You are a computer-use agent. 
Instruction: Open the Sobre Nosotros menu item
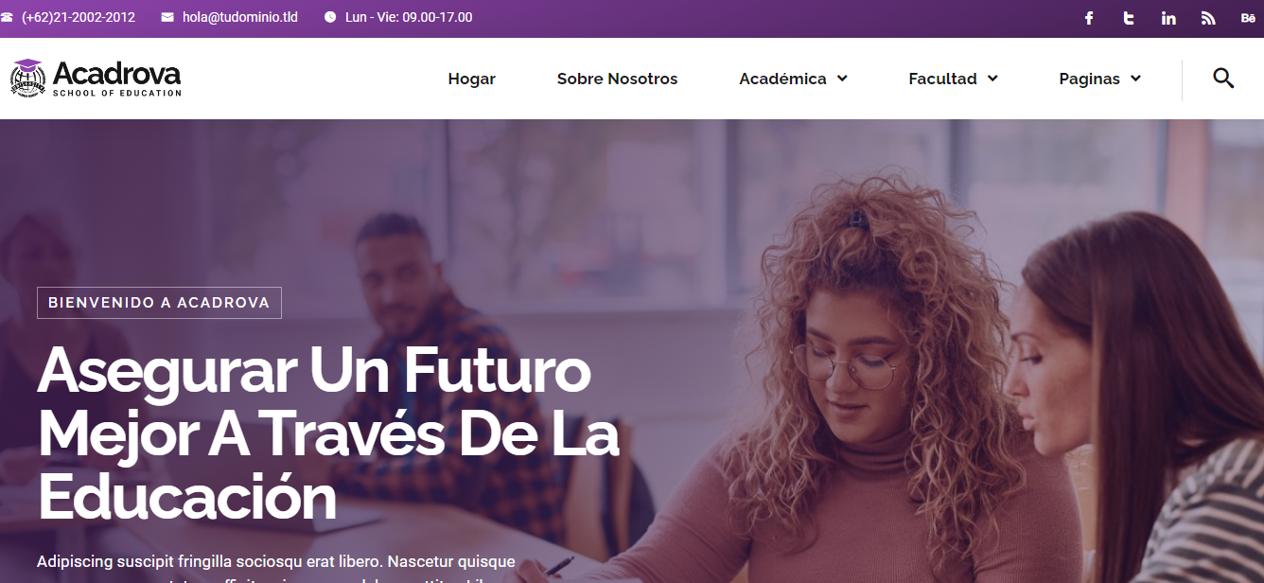[x=617, y=79]
